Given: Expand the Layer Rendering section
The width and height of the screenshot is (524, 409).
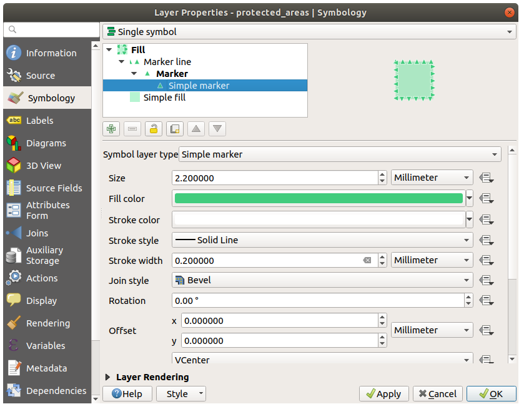Looking at the screenshot, I should coord(108,377).
